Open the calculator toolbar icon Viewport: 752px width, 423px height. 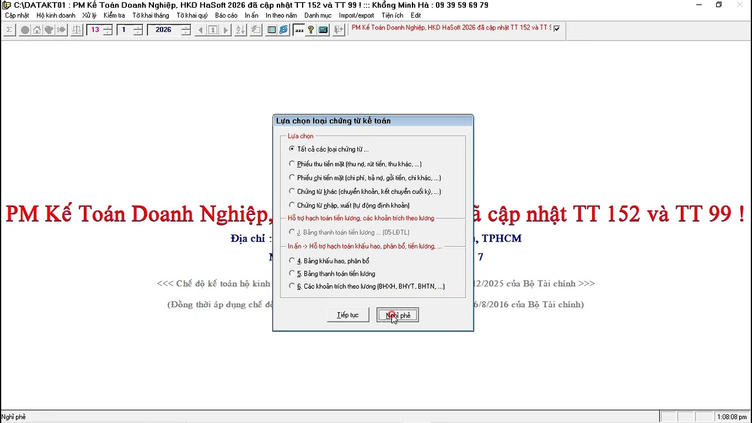323,30
